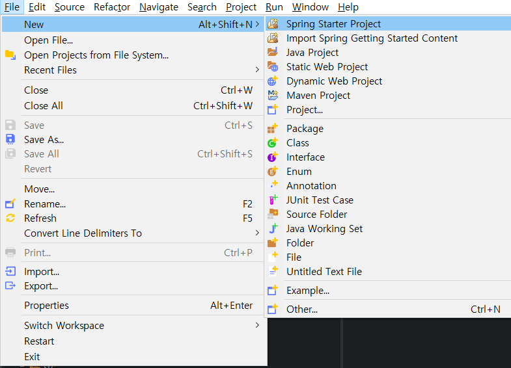
Task: Choose JUnit Test Case entry
Action: pos(388,200)
